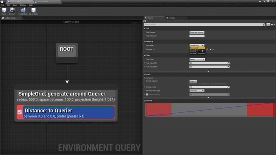
Task: Expand the Clamping property
Action: [x=144, y=78]
